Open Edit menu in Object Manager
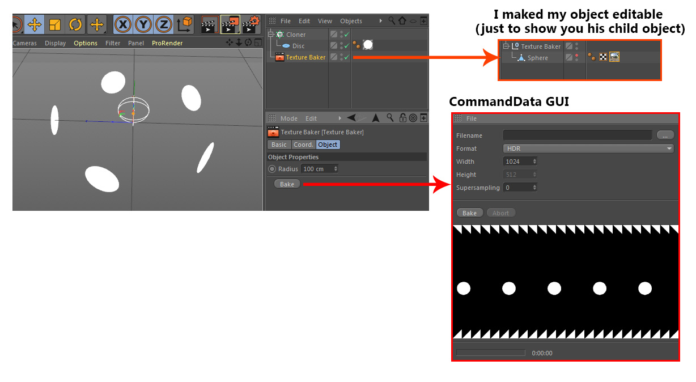The width and height of the screenshot is (696, 382). coord(304,21)
